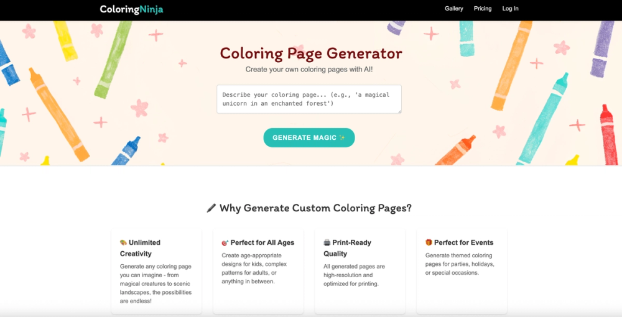Click the gift icon beside Perfect for Events
Screen dimensions: 622x317
429,242
